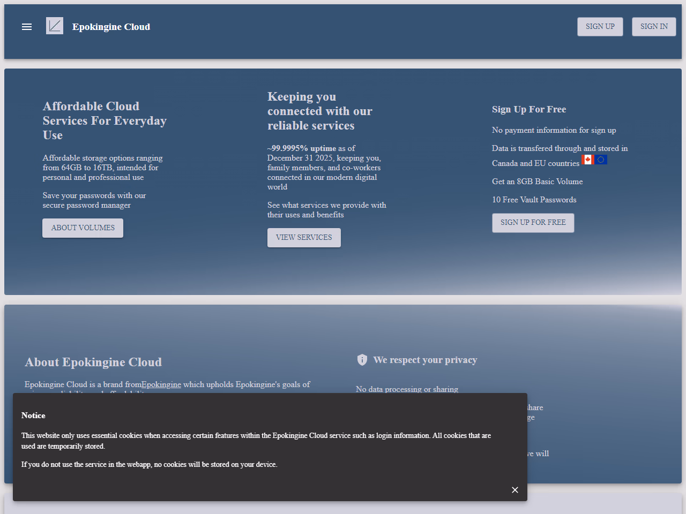Click the About Epokingine Cloud heading
Image resolution: width=686 pixels, height=514 pixels.
93,362
